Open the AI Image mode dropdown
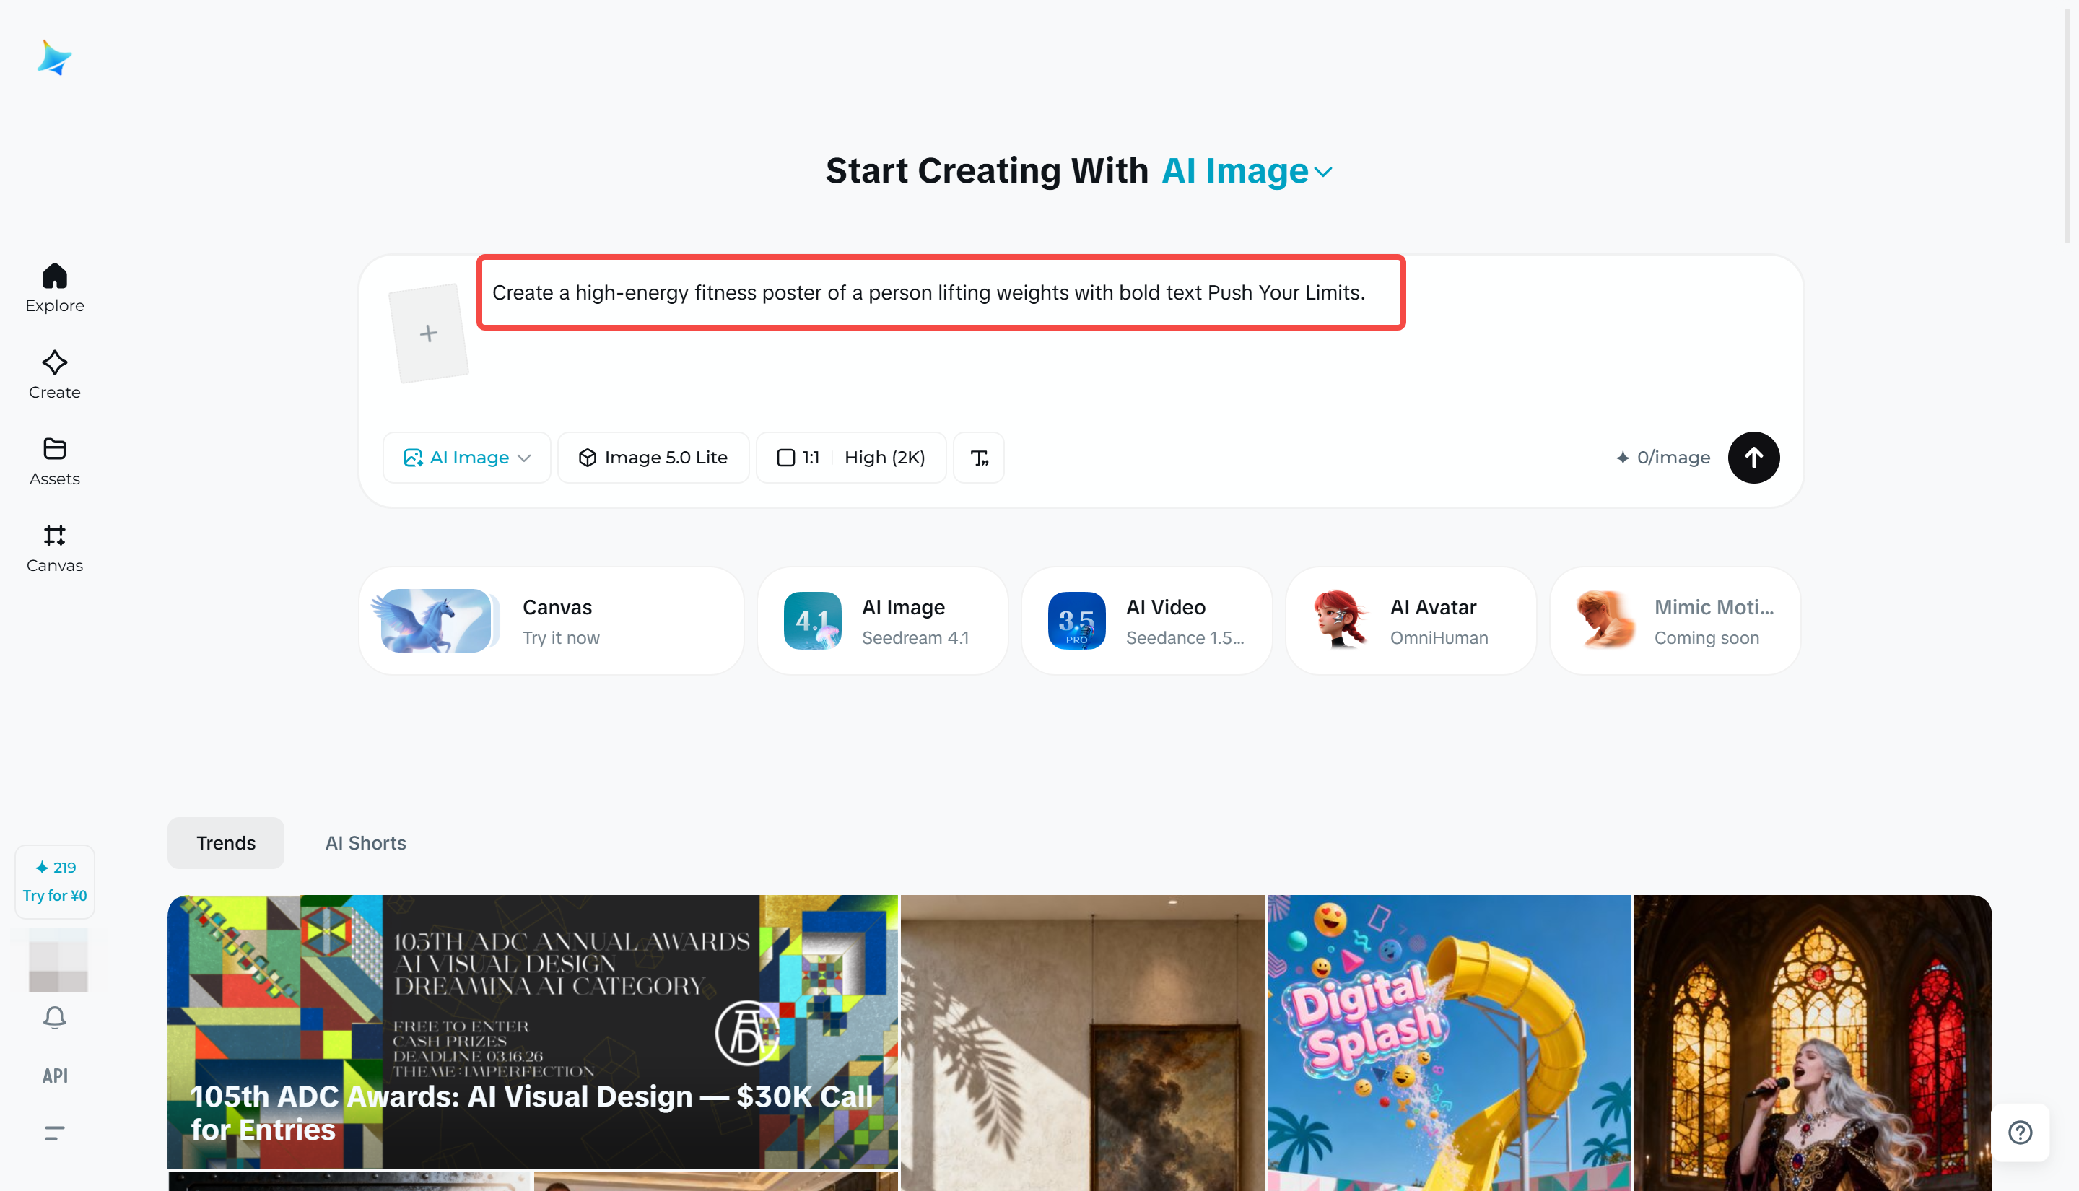 tap(467, 457)
